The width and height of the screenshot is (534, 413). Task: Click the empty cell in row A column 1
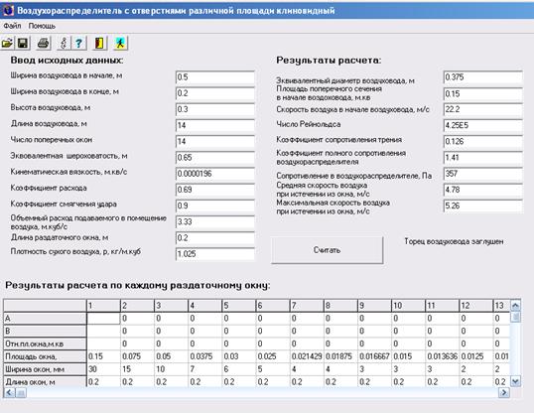(x=103, y=319)
